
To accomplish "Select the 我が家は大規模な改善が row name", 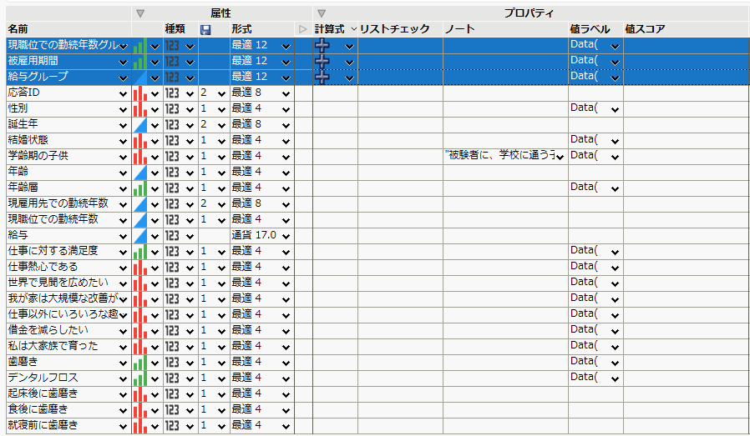I will pos(63,298).
